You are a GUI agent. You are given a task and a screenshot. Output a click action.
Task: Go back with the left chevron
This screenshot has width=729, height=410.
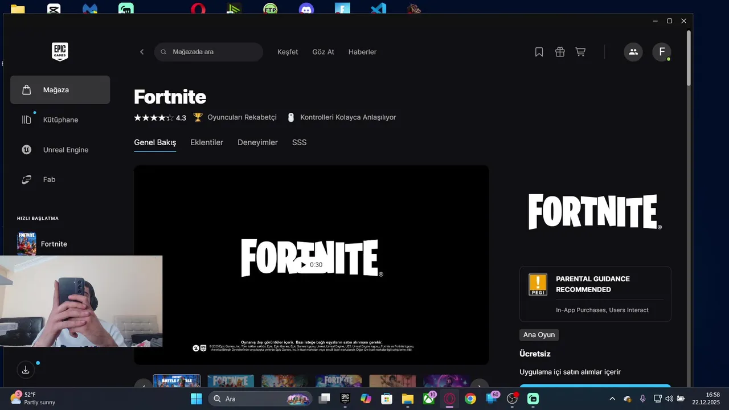tap(142, 52)
